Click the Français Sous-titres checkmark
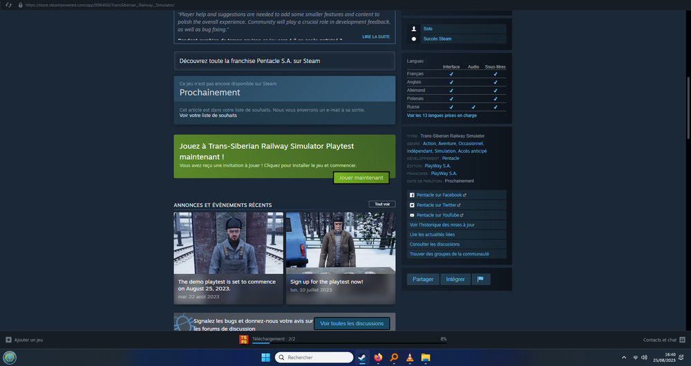691x366 pixels. click(x=495, y=74)
